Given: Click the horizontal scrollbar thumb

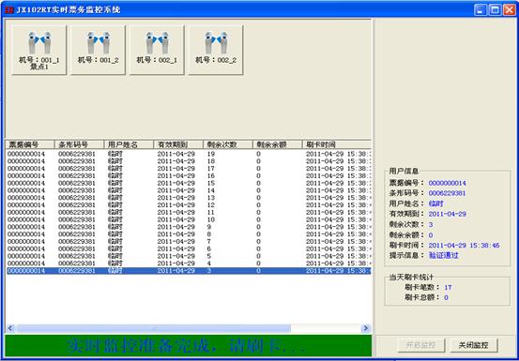Looking at the screenshot, I should [x=154, y=328].
